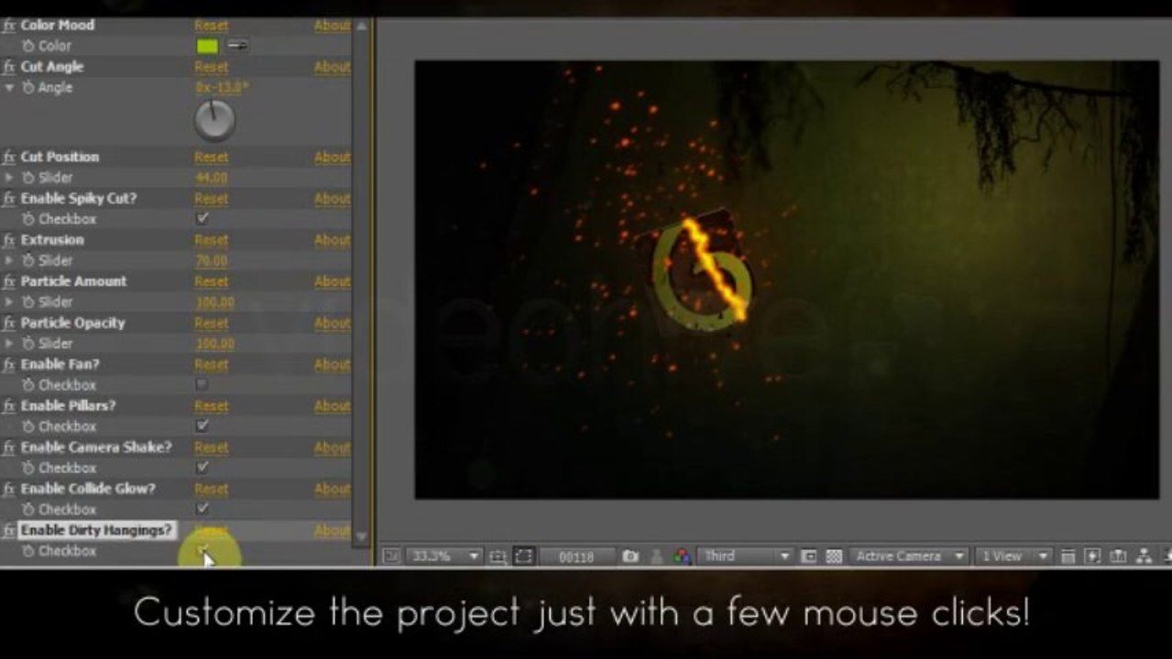This screenshot has width=1172, height=659.
Task: Click About for Particle Opacity
Action: 332,323
